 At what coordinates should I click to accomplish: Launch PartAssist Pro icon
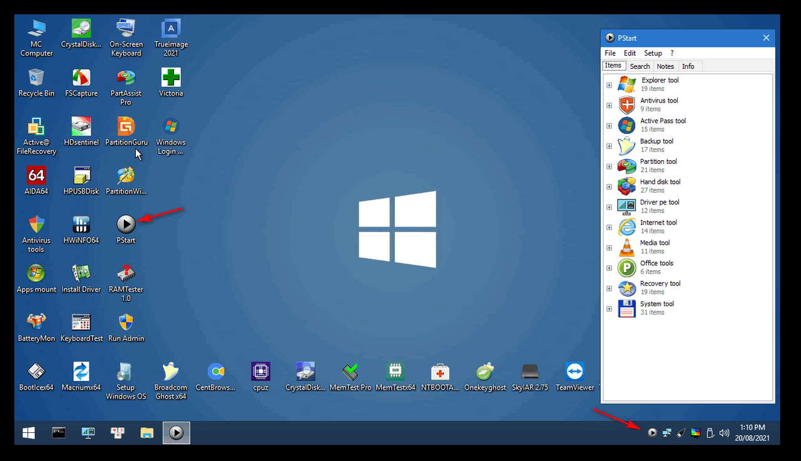[x=126, y=87]
